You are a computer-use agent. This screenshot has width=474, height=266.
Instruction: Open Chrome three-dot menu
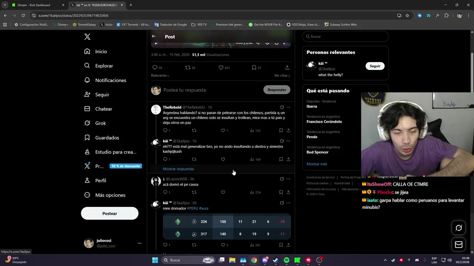(468, 16)
